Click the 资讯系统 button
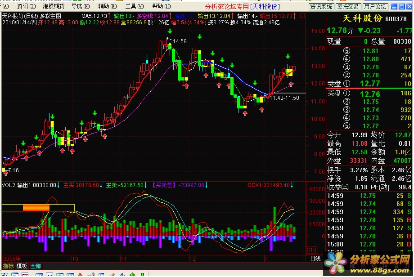 pyautogui.click(x=321, y=7)
